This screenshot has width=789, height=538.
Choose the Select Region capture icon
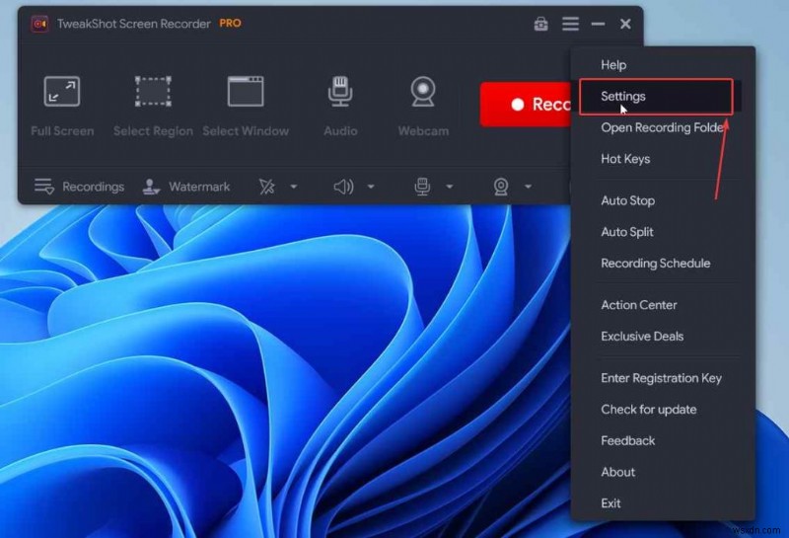point(153,91)
